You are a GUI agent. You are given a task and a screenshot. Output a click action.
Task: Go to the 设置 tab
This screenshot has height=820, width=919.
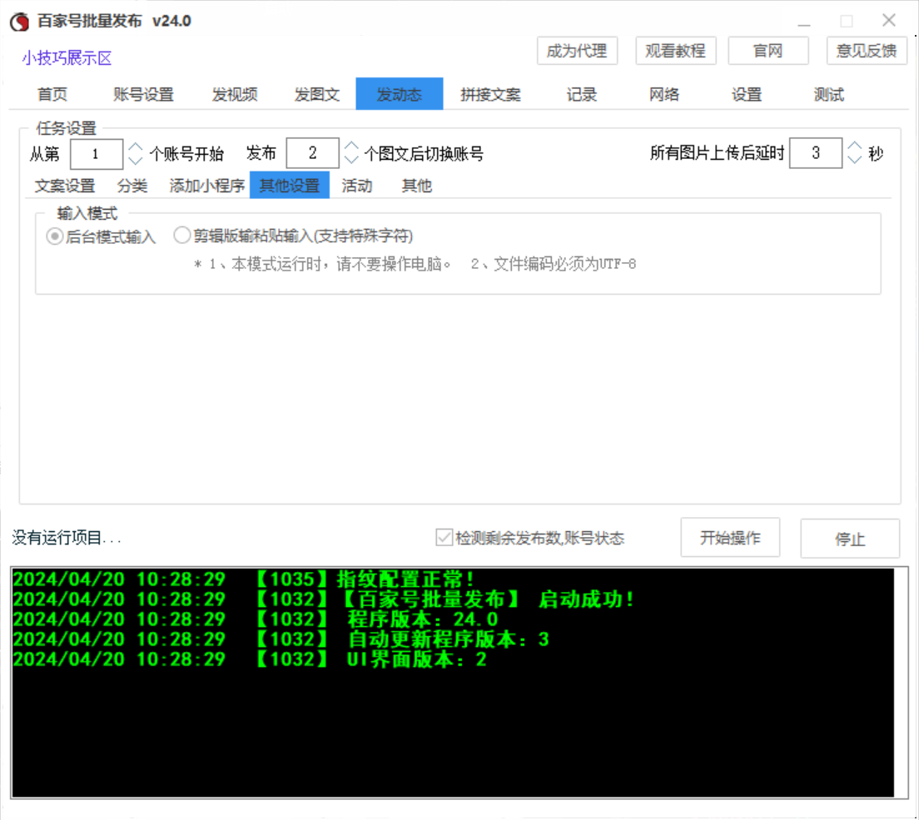(746, 94)
